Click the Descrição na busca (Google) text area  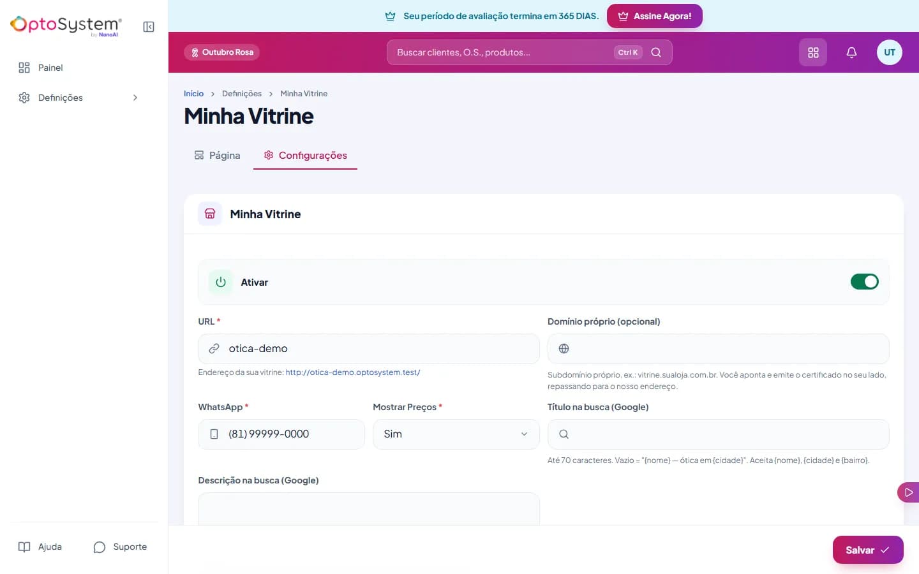[369, 509]
